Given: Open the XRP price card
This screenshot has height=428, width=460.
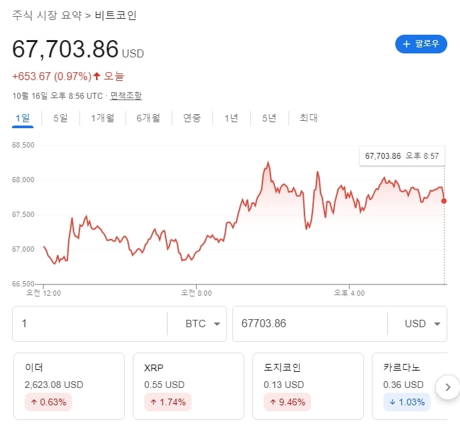Looking at the screenshot, I should tap(188, 386).
